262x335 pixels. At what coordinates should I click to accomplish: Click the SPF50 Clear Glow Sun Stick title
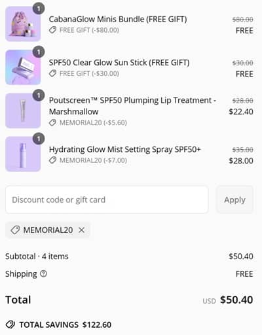point(119,63)
